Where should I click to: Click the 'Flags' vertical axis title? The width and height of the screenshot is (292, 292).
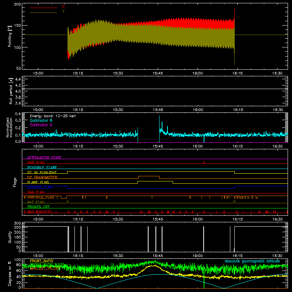15,182
